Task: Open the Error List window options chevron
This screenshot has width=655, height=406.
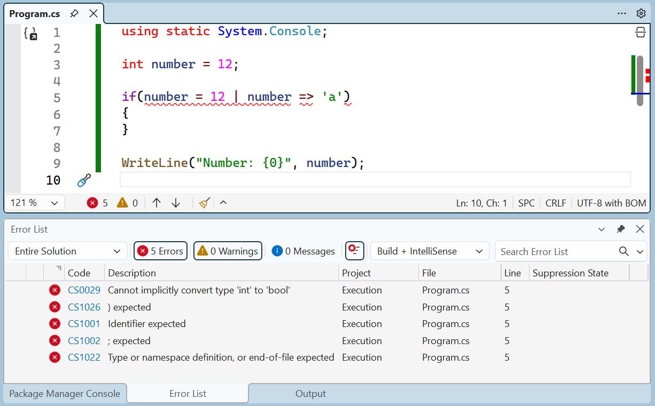Action: pyautogui.click(x=602, y=229)
